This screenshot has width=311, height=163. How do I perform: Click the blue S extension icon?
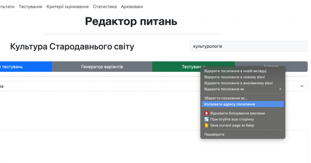[207, 119]
